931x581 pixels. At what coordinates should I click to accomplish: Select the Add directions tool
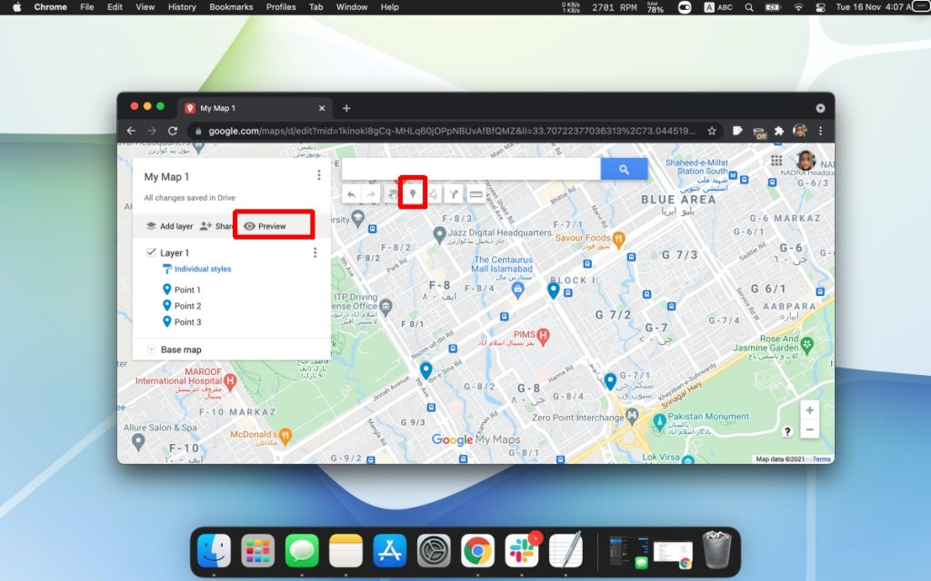(455, 193)
